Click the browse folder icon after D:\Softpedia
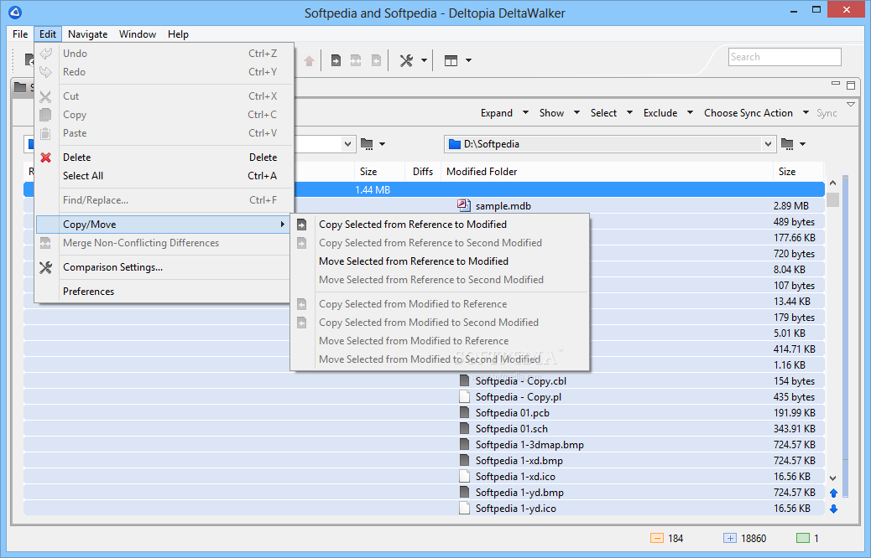The image size is (871, 558). pyautogui.click(x=787, y=144)
